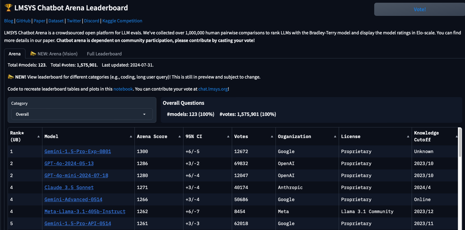
Task: Switch to the Arena tab
Action: pos(14,54)
